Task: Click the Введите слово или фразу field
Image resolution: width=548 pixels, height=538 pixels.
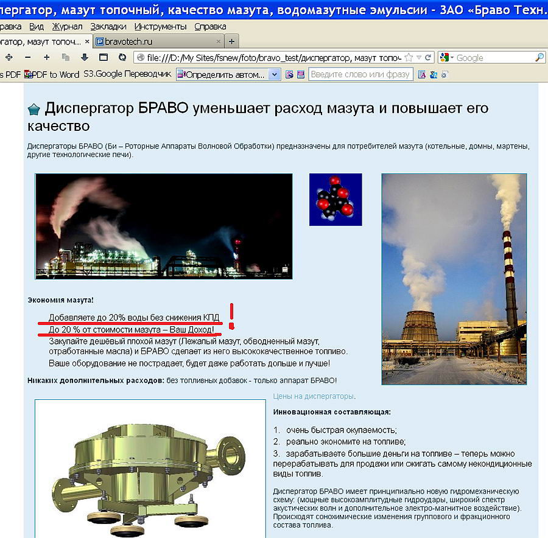Action: point(360,74)
